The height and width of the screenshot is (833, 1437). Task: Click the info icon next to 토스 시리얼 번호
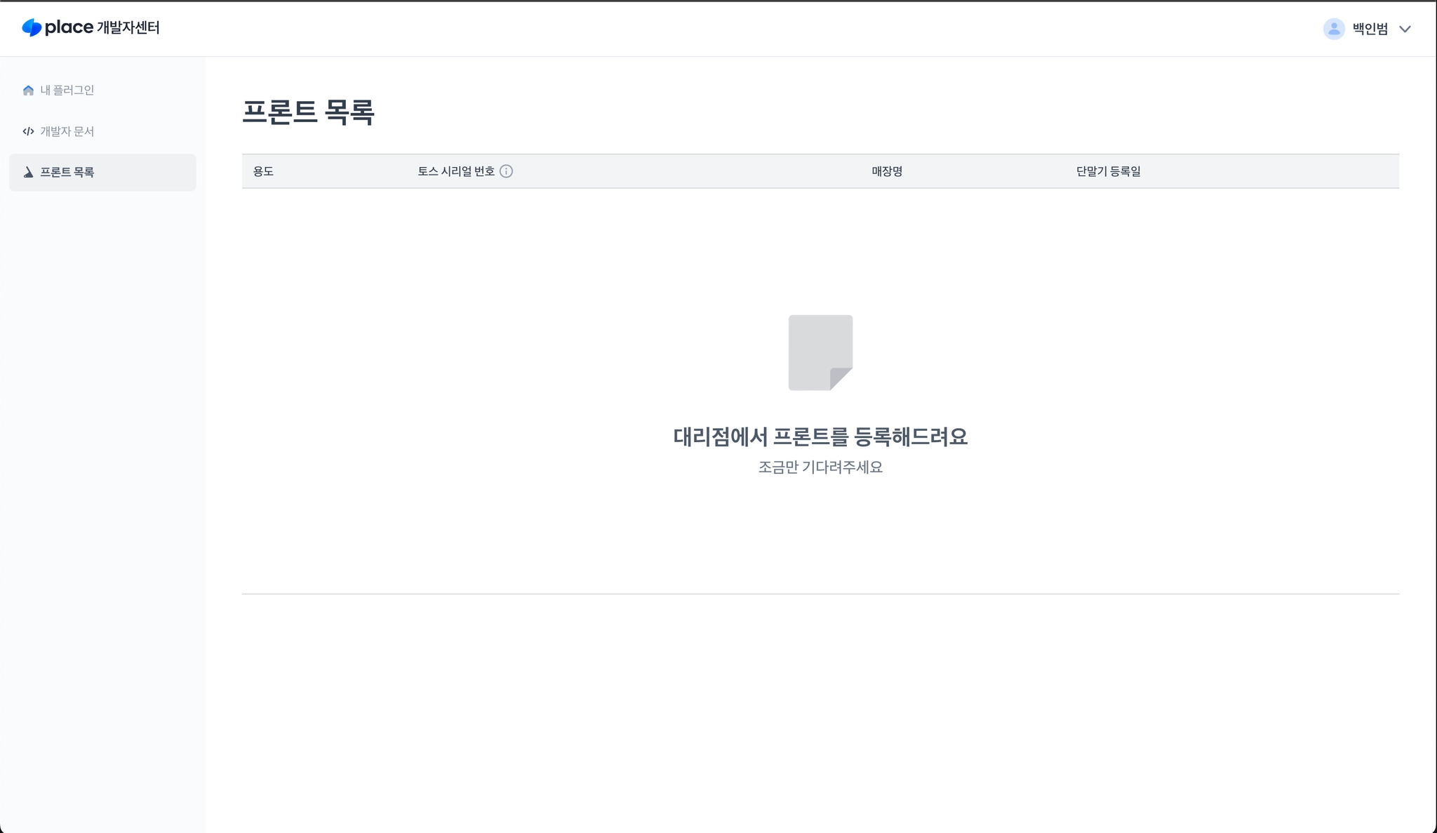pyautogui.click(x=506, y=171)
